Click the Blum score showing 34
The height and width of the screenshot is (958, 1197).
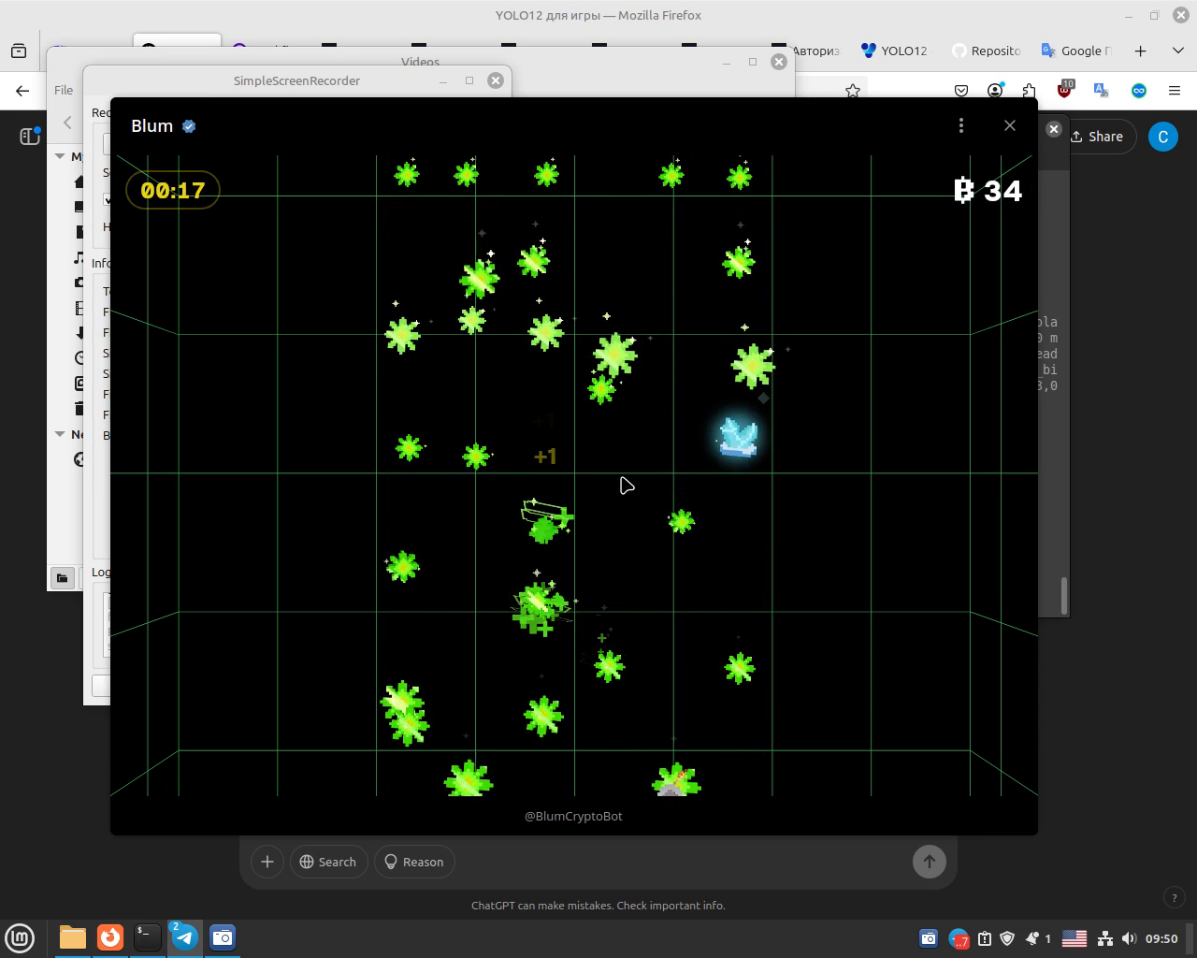tap(988, 191)
